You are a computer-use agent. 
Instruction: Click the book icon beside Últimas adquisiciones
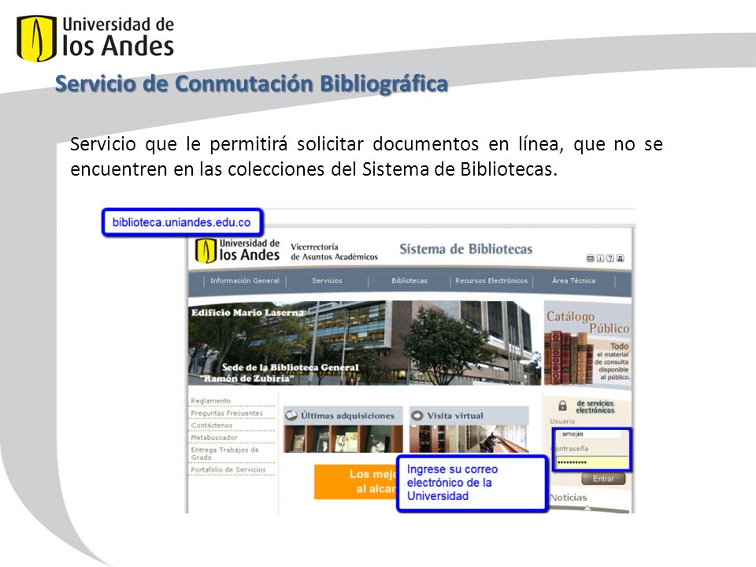[291, 415]
